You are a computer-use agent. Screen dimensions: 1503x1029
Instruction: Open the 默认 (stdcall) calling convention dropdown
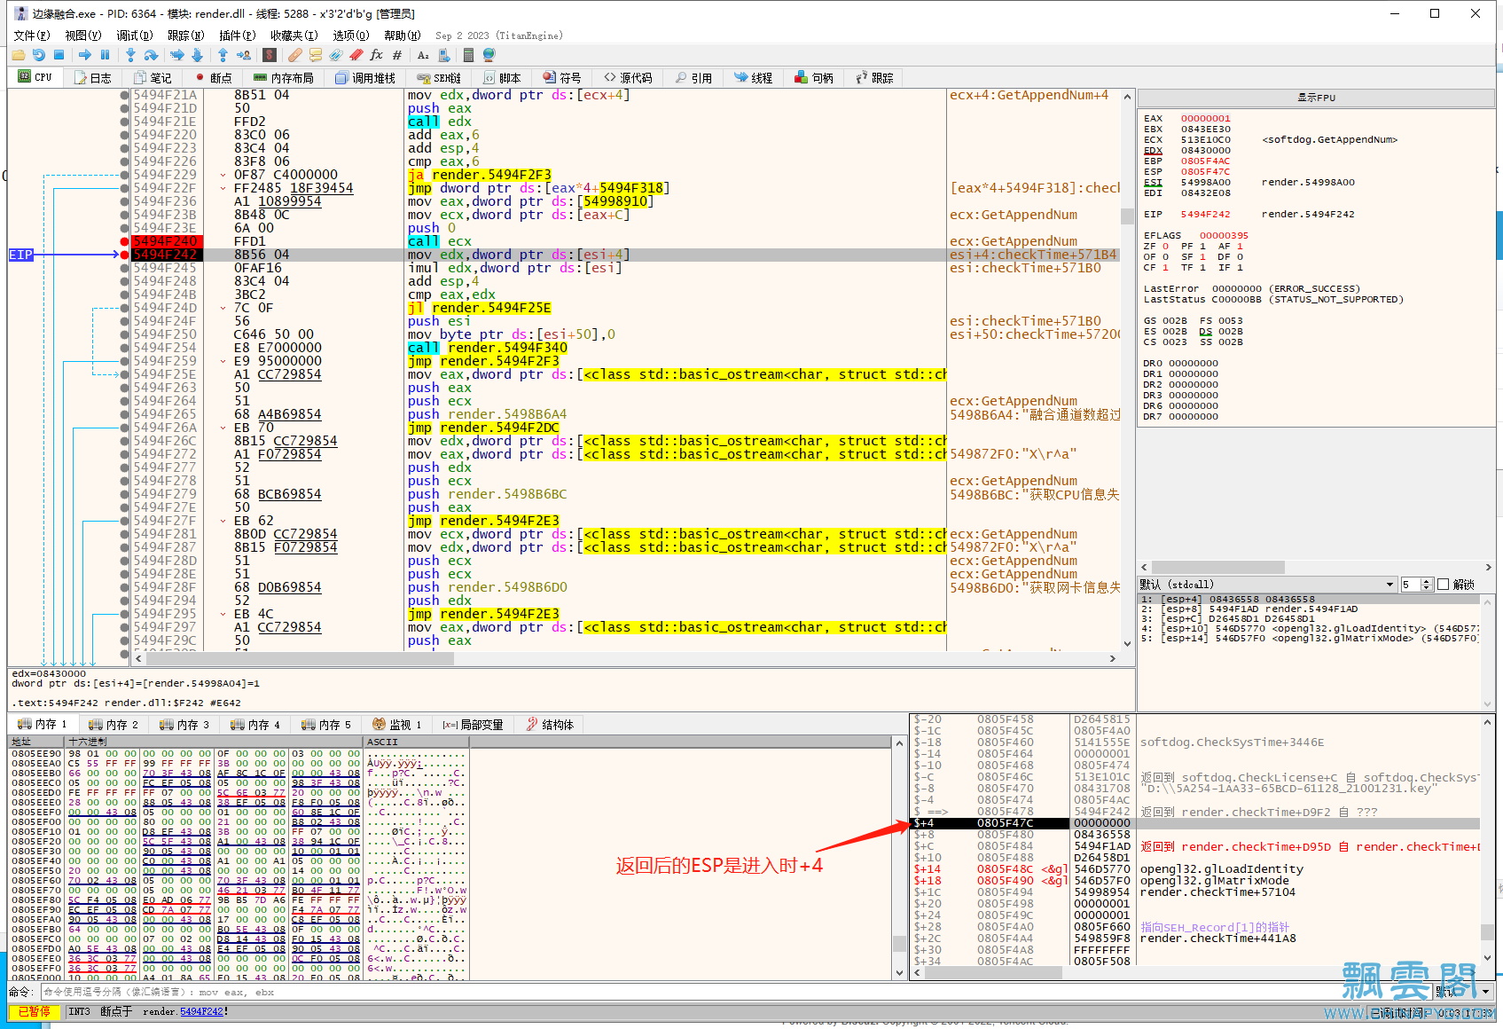pos(1267,585)
